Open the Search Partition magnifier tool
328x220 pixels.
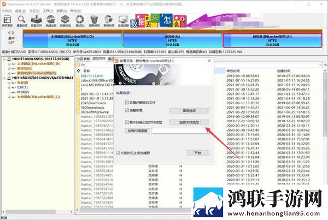click(22, 21)
